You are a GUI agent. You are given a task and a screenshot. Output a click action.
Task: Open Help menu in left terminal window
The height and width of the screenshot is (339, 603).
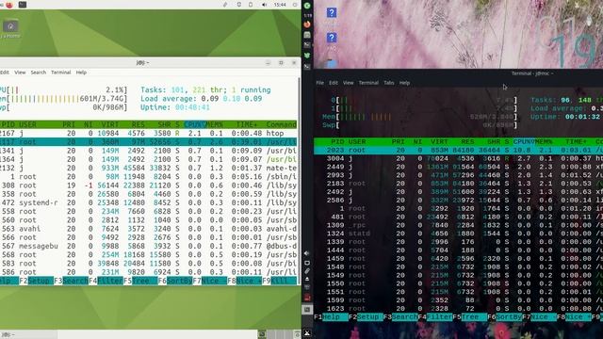tap(81, 73)
